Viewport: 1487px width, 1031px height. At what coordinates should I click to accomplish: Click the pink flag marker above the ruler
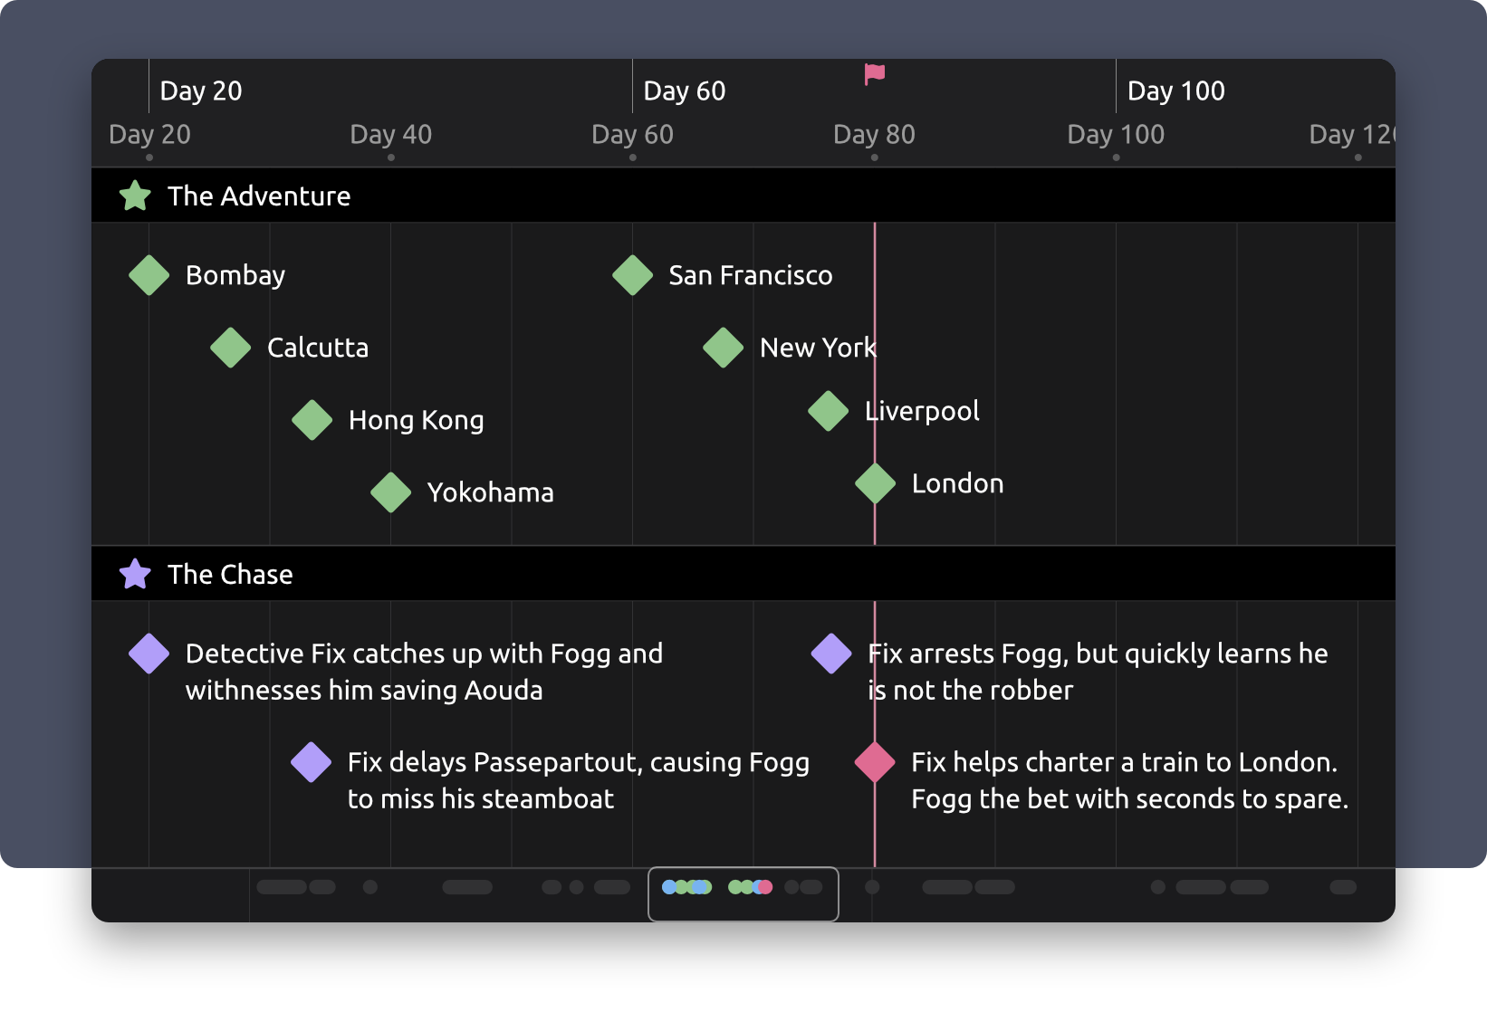pos(874,74)
